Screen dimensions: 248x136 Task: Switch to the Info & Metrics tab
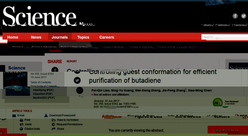pyautogui.click(x=184, y=117)
